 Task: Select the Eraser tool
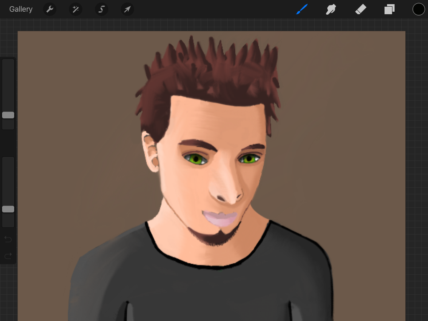(x=361, y=9)
